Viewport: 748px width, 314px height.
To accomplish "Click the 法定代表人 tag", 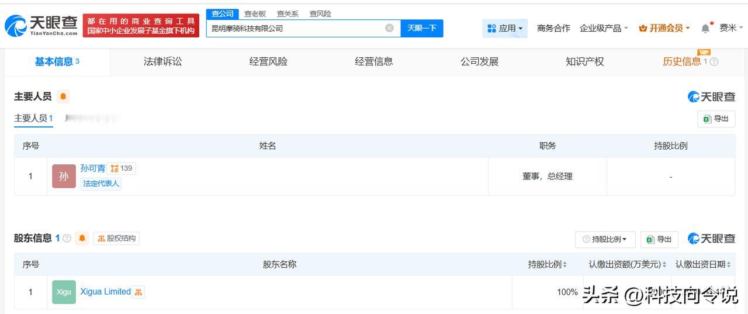I will point(101,184).
